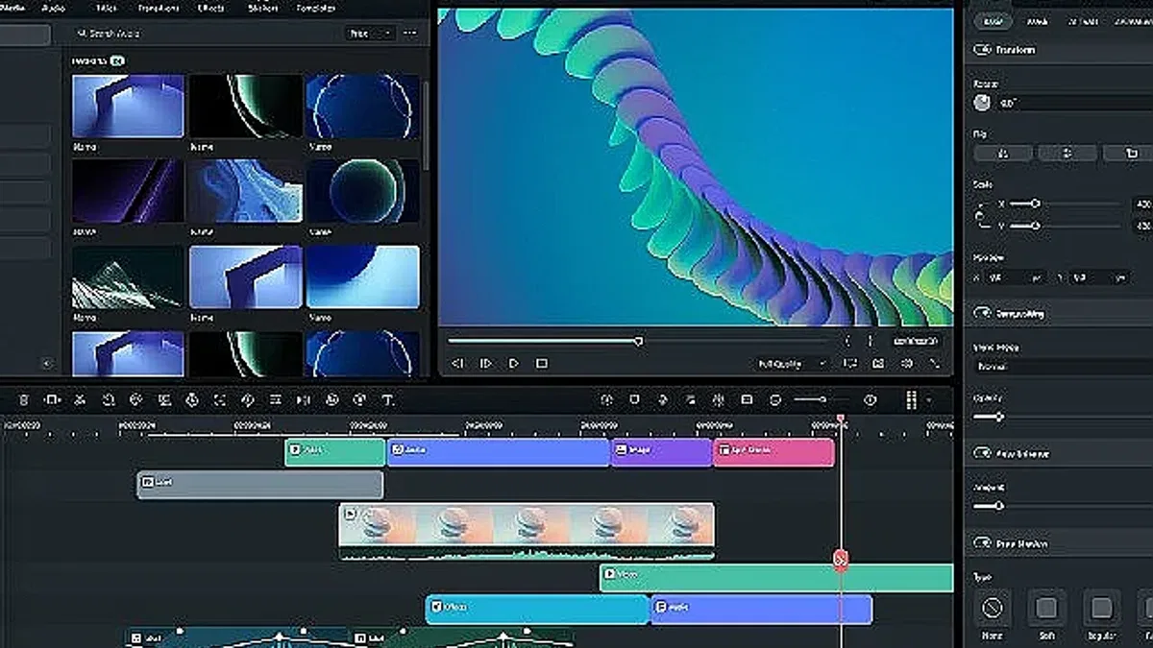This screenshot has width=1153, height=648.
Task: Click the Scale Y slider handle
Action: click(1036, 226)
